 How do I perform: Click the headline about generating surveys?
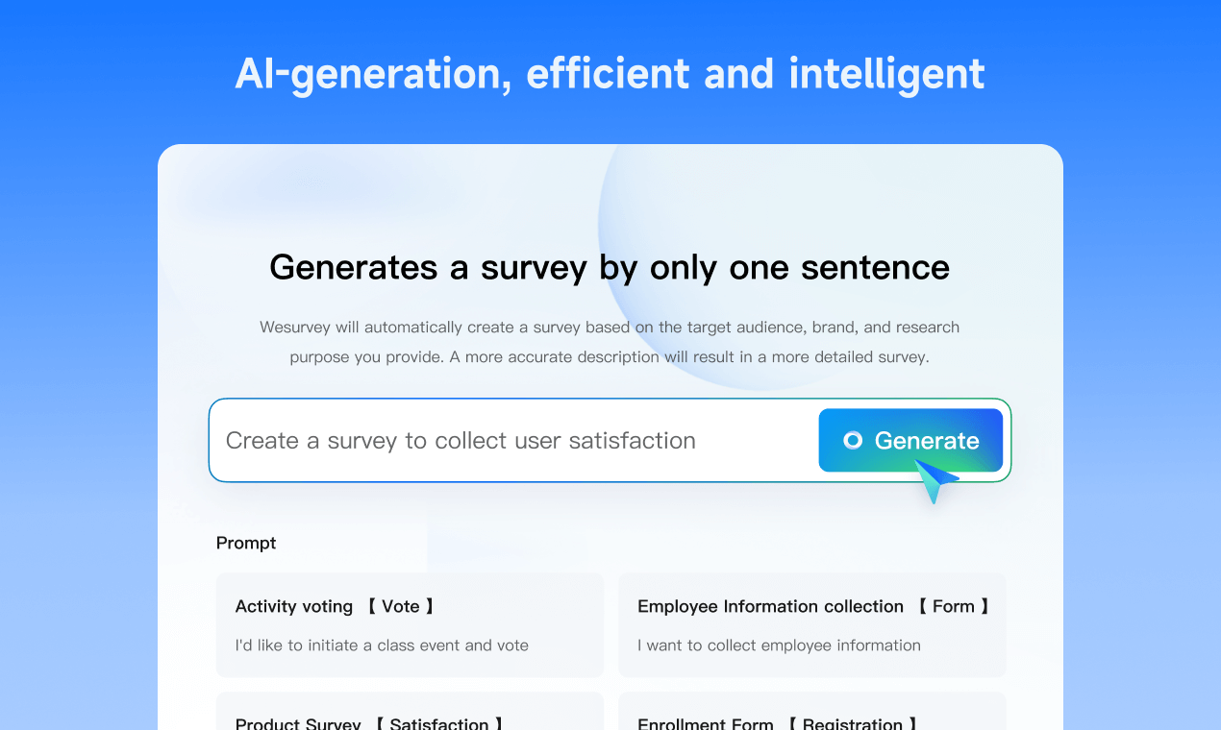[x=610, y=268]
